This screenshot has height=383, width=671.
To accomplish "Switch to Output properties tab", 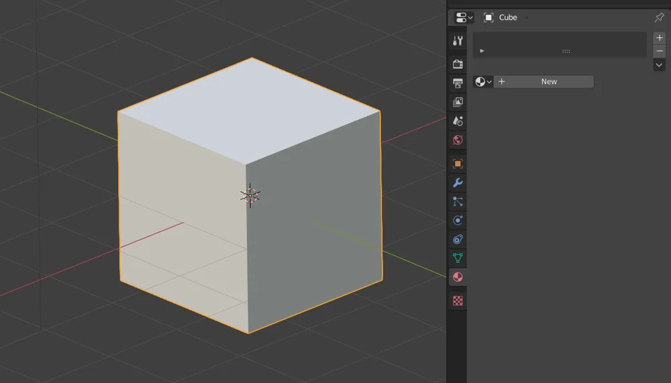I will 458,83.
